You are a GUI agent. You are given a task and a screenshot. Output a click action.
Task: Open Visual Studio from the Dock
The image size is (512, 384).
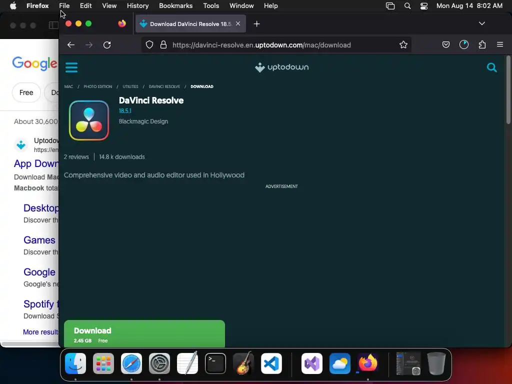312,363
